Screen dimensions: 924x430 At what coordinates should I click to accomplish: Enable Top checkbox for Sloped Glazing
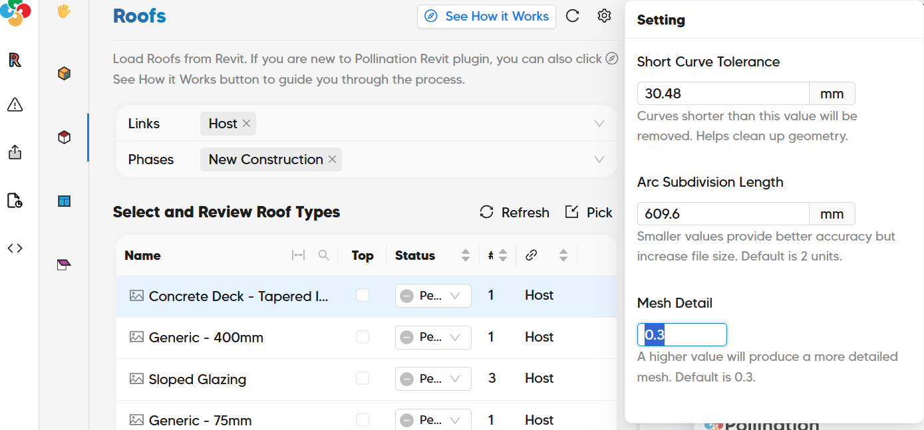[x=363, y=378]
